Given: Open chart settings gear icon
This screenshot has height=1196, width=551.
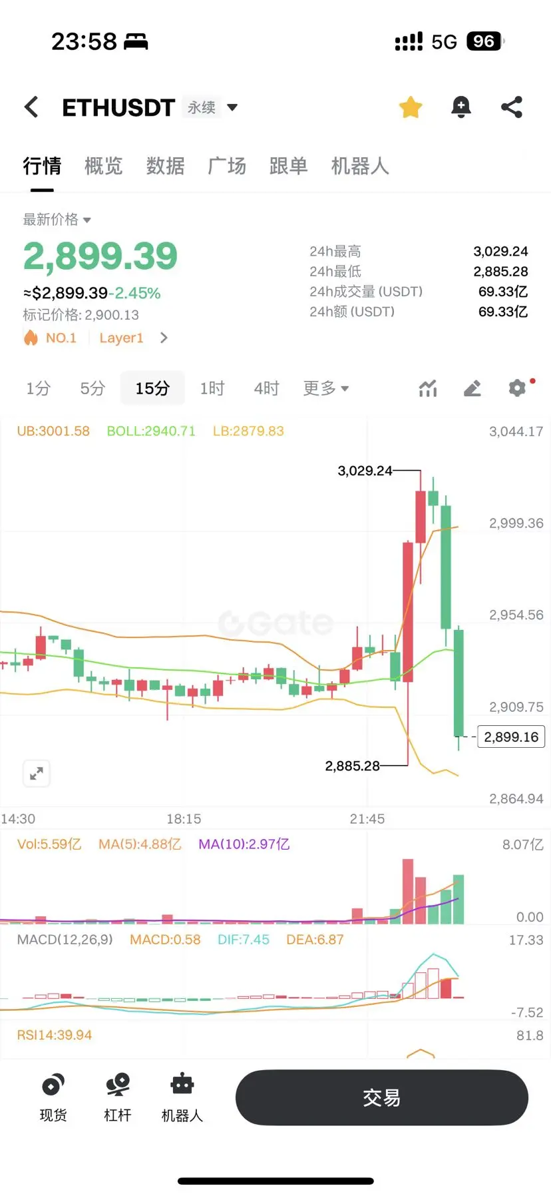Looking at the screenshot, I should coord(518,388).
